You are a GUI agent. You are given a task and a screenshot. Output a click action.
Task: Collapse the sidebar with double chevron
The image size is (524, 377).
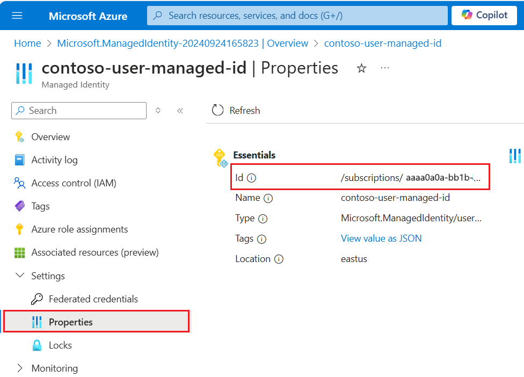180,111
